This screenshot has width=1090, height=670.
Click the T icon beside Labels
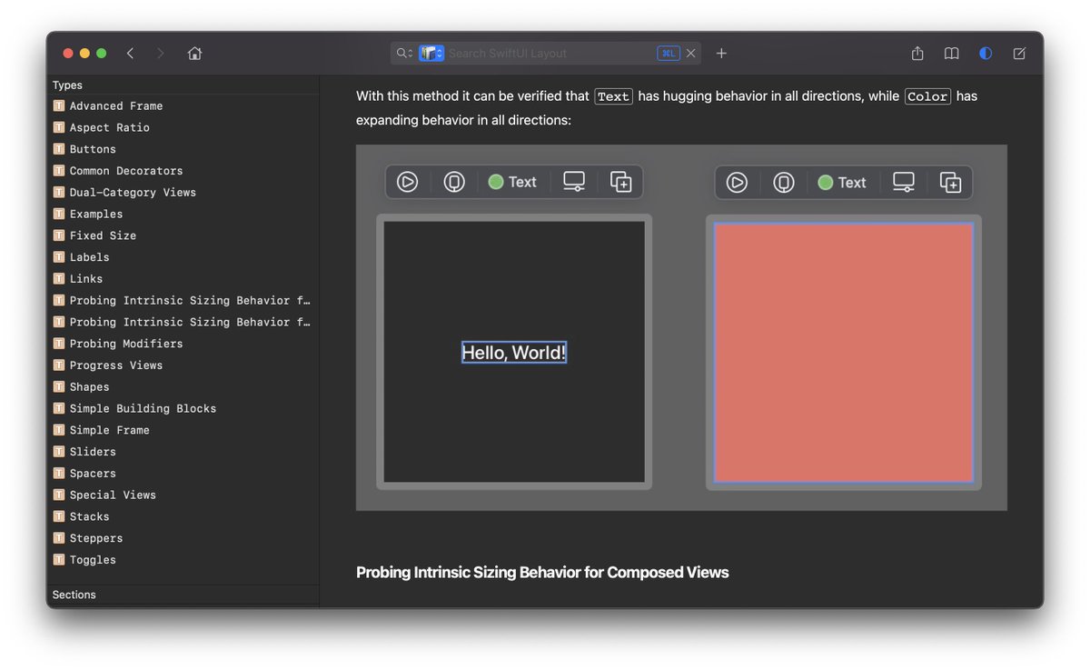pyautogui.click(x=59, y=257)
